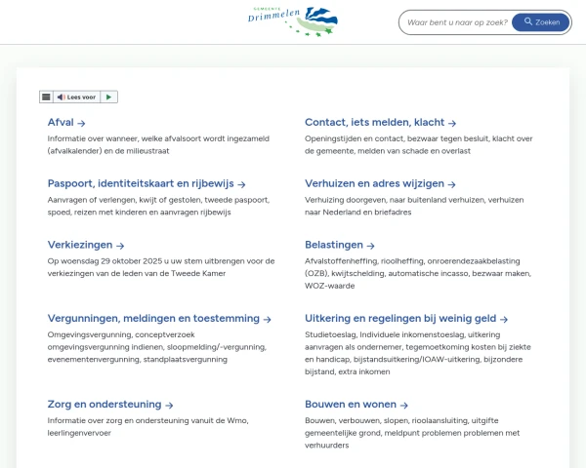Navigate to Verhuizen en adres wijzigen
The image size is (586, 468).
(374, 183)
